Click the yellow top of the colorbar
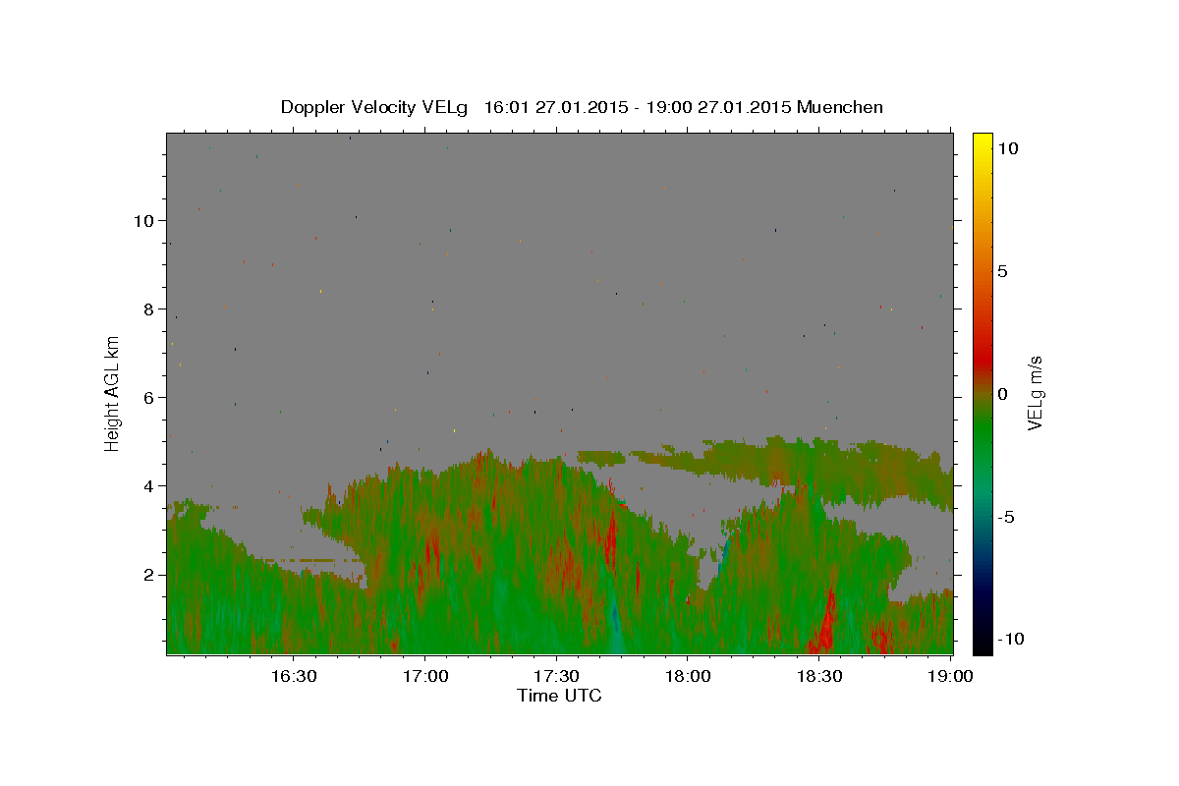 (982, 142)
